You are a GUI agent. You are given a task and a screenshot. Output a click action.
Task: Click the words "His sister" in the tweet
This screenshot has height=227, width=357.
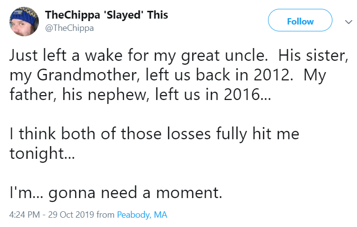(x=313, y=55)
